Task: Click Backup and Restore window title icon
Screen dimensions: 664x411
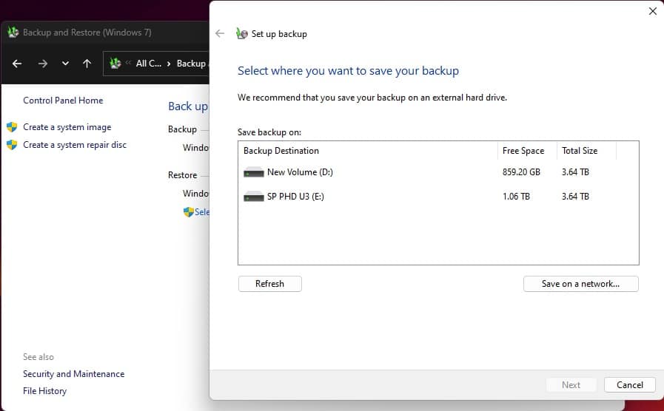Action: click(13, 32)
